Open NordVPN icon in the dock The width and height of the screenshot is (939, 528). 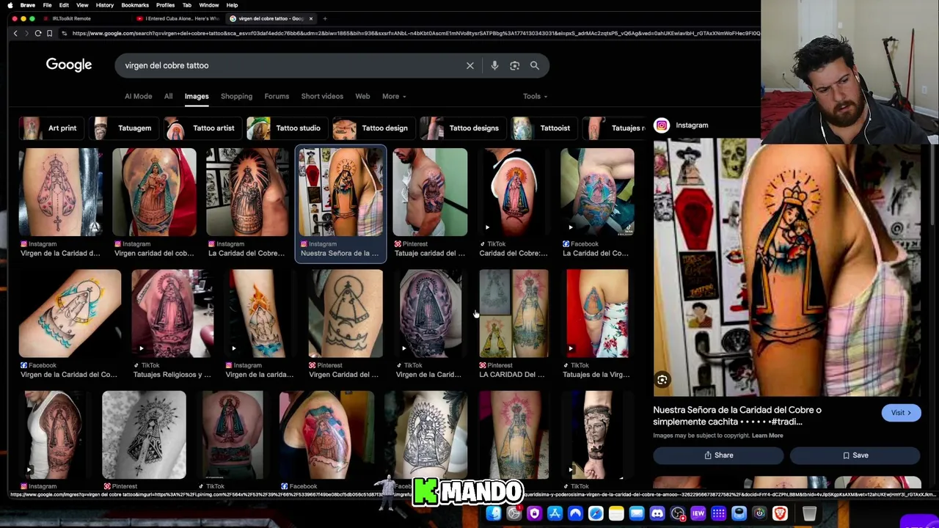[x=575, y=514]
